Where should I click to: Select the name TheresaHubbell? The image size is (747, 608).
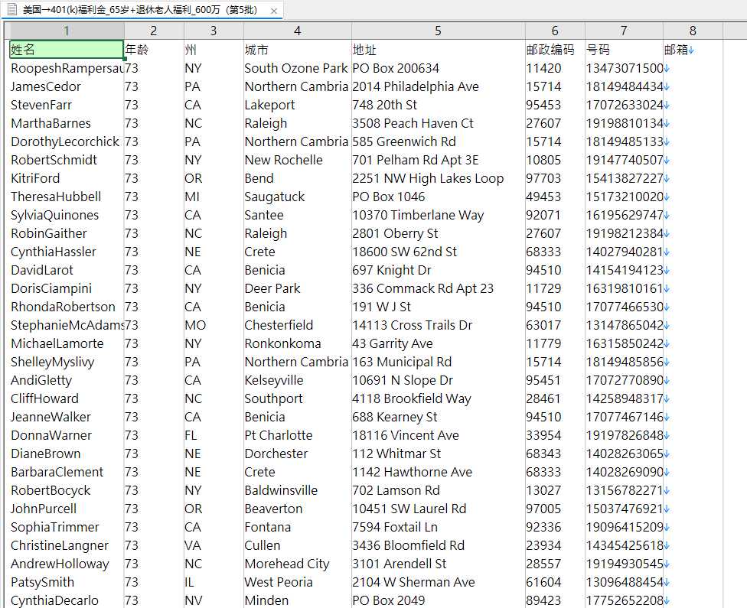coord(56,197)
